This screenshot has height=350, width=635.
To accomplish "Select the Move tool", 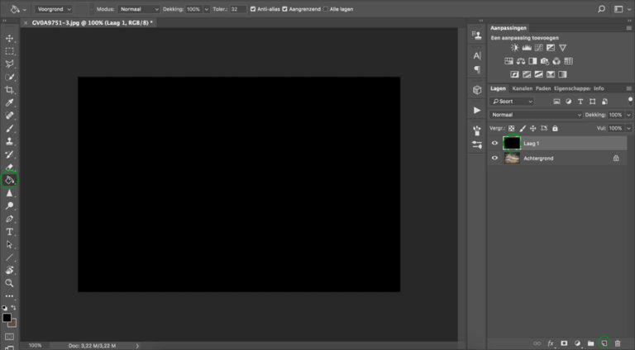I will pos(10,39).
